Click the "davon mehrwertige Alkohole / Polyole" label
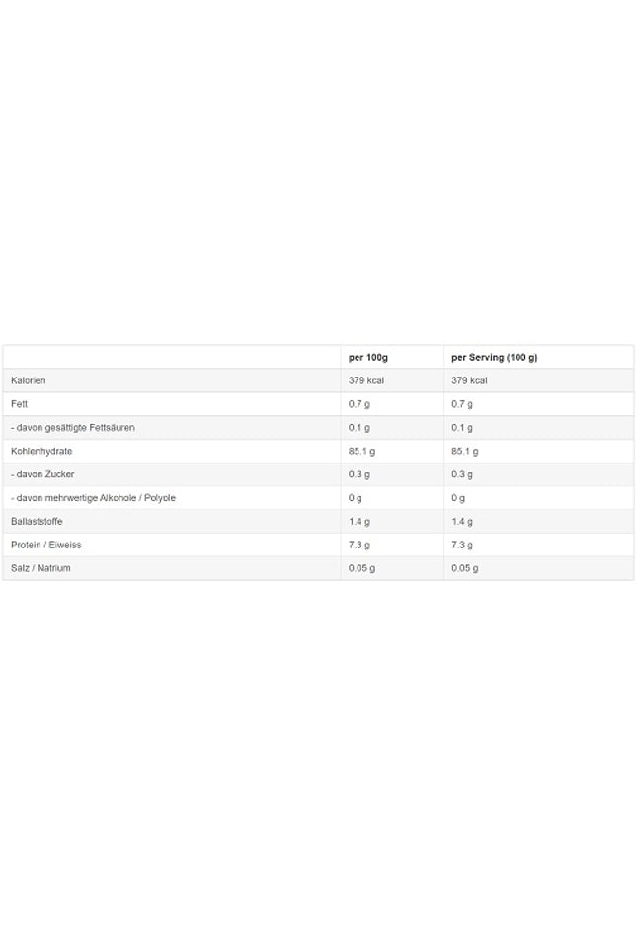Image resolution: width=637 pixels, height=925 pixels. 93,498
